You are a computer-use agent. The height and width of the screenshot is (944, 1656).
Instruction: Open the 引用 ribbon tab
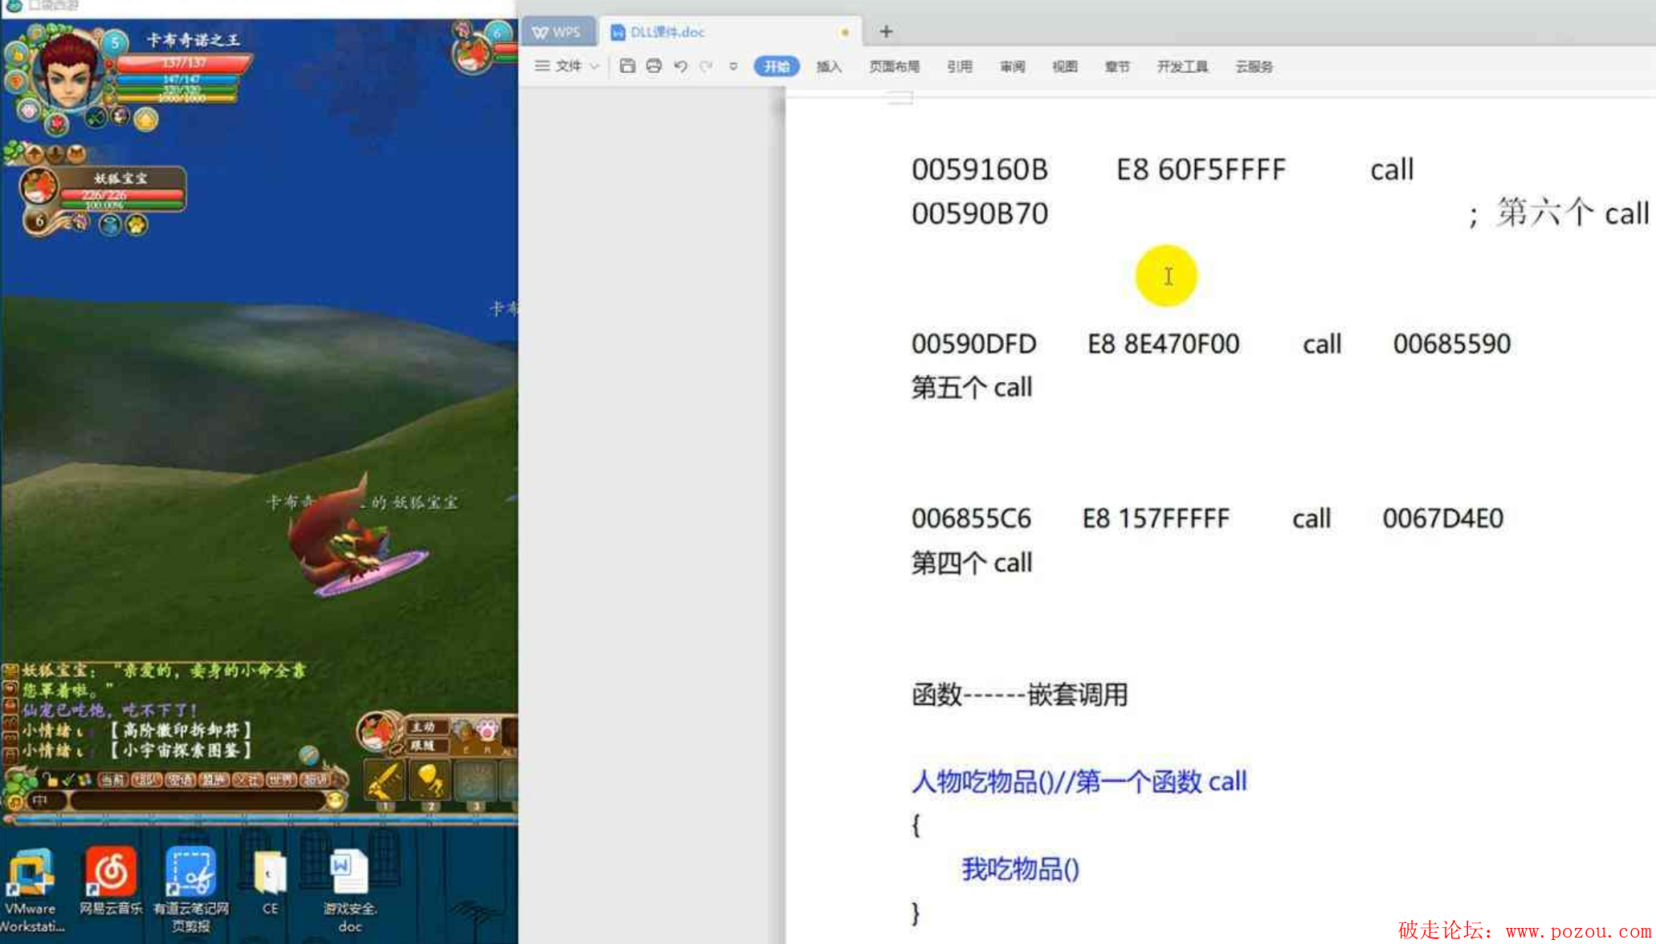(959, 67)
